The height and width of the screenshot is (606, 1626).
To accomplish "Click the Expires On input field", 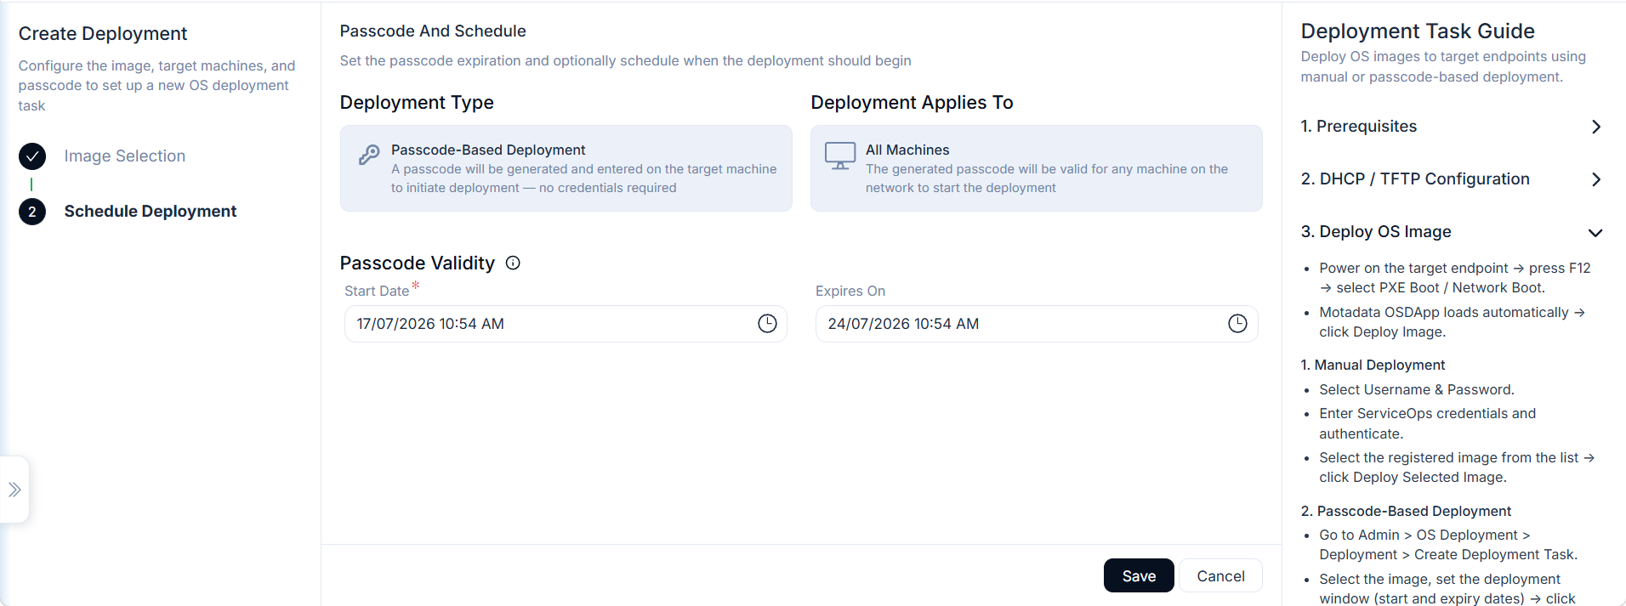I will pos(1036,324).
